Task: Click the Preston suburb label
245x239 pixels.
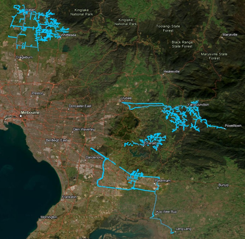Action: 37,93
